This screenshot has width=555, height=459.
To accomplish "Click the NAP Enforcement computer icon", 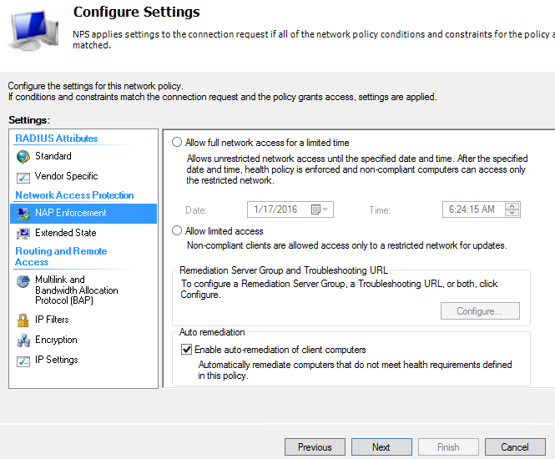I will coord(23,214).
